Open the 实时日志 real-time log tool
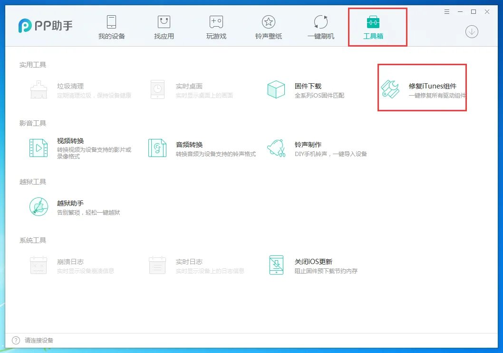The image size is (503, 353). tap(189, 261)
